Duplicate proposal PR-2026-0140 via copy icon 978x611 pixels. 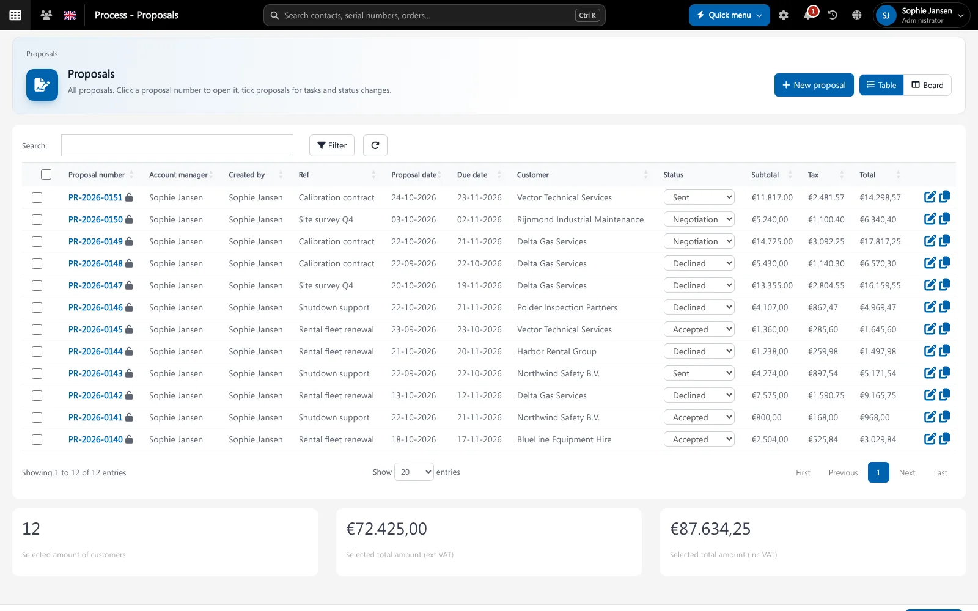pos(944,439)
